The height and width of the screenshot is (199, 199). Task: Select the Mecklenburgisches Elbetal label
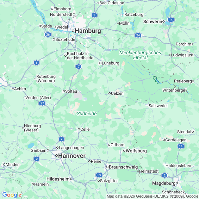(140, 55)
